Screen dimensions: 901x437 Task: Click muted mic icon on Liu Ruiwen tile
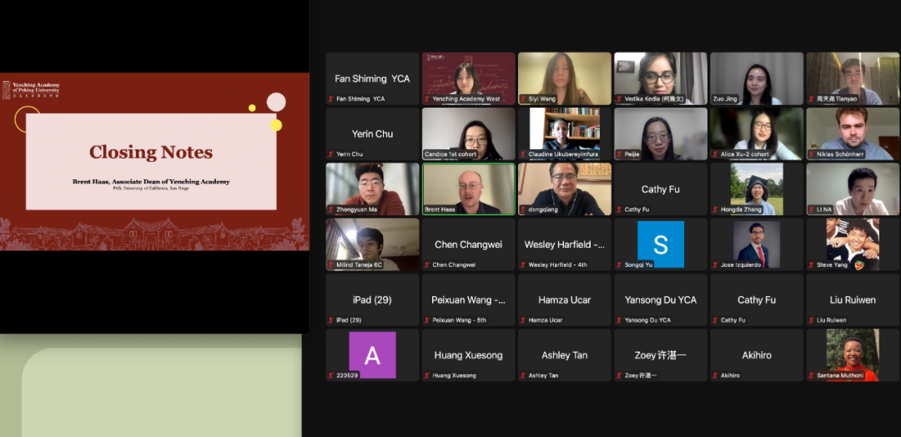click(810, 320)
